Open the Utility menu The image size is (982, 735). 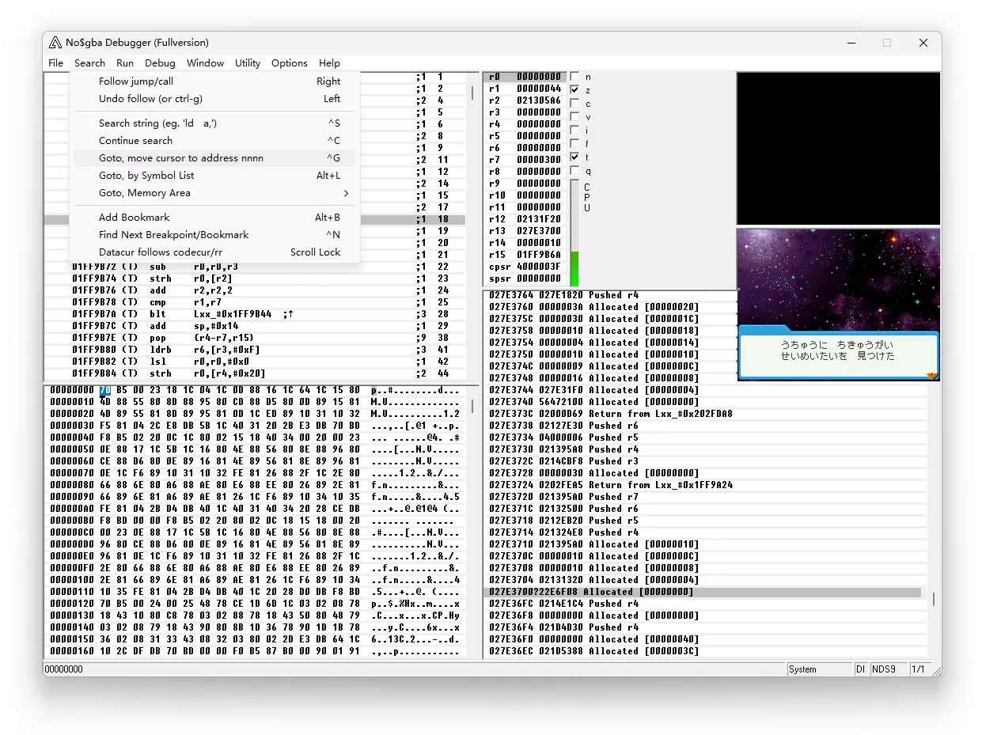247,63
